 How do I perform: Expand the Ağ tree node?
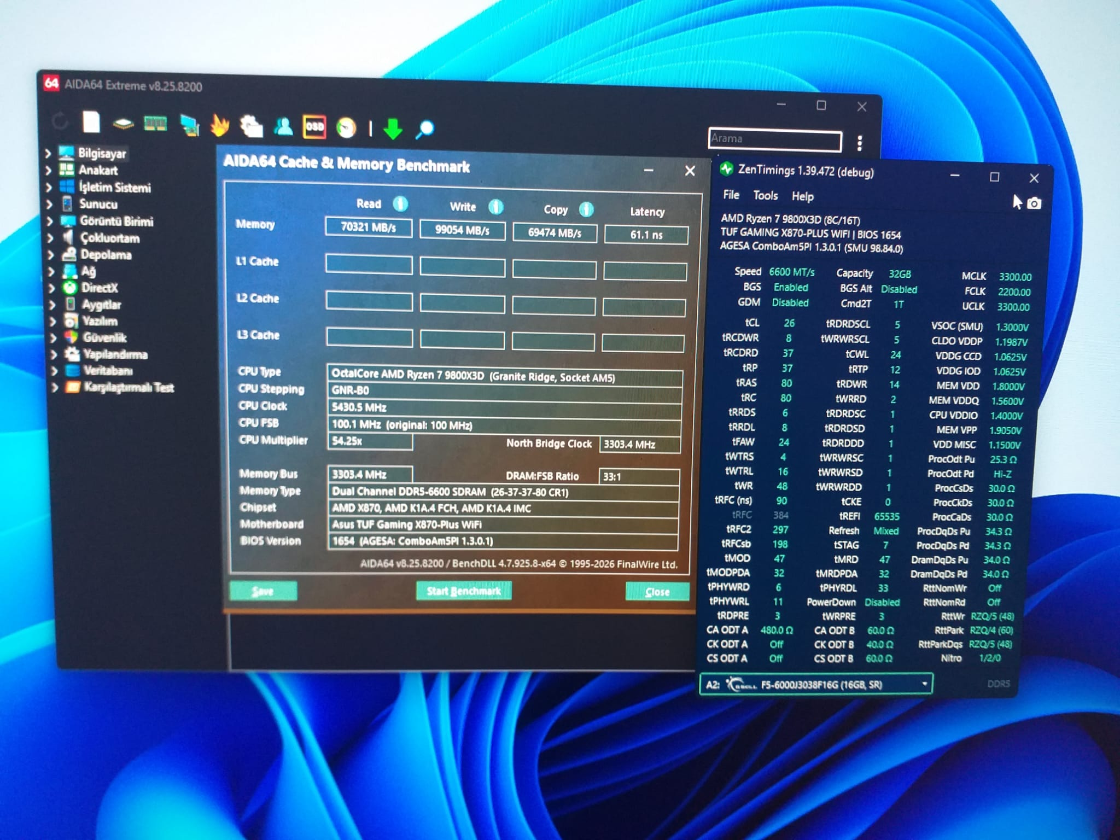pyautogui.click(x=51, y=271)
